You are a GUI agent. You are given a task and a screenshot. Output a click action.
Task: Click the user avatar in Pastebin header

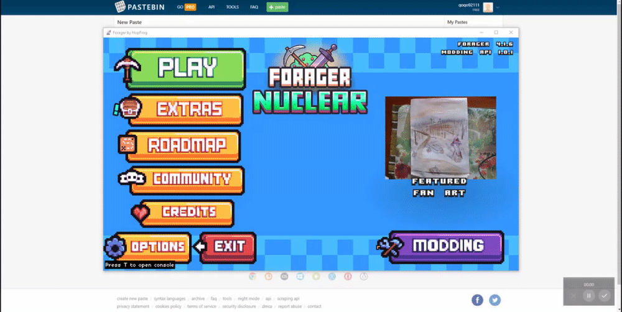(488, 7)
